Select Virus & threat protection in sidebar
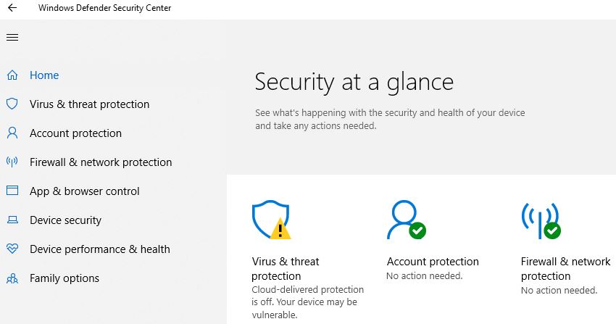 pyautogui.click(x=90, y=104)
